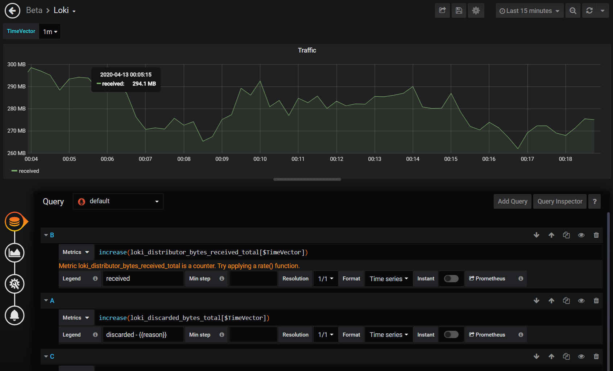Open the default datasource selector
Screen dimensions: 613x371
[x=118, y=201]
